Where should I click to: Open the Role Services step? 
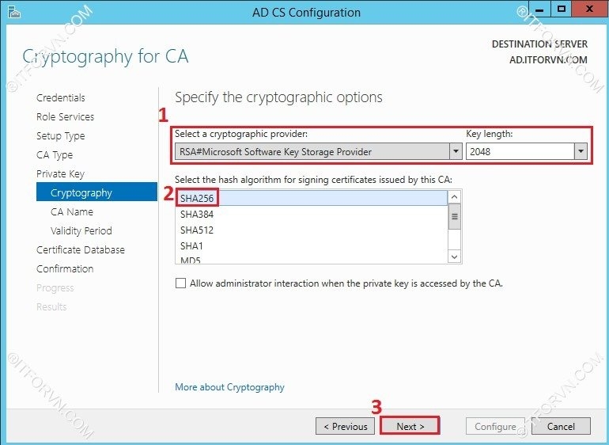(65, 117)
